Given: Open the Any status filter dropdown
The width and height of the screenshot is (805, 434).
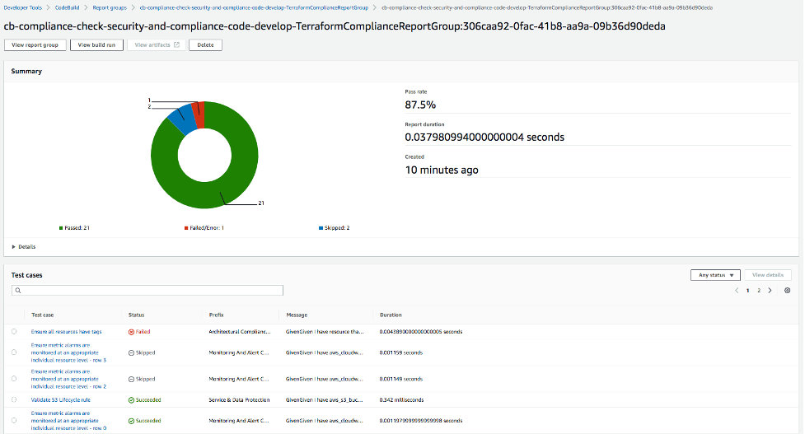Looking at the screenshot, I should coord(716,275).
